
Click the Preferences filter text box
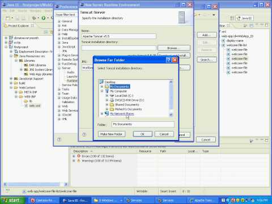(66, 15)
